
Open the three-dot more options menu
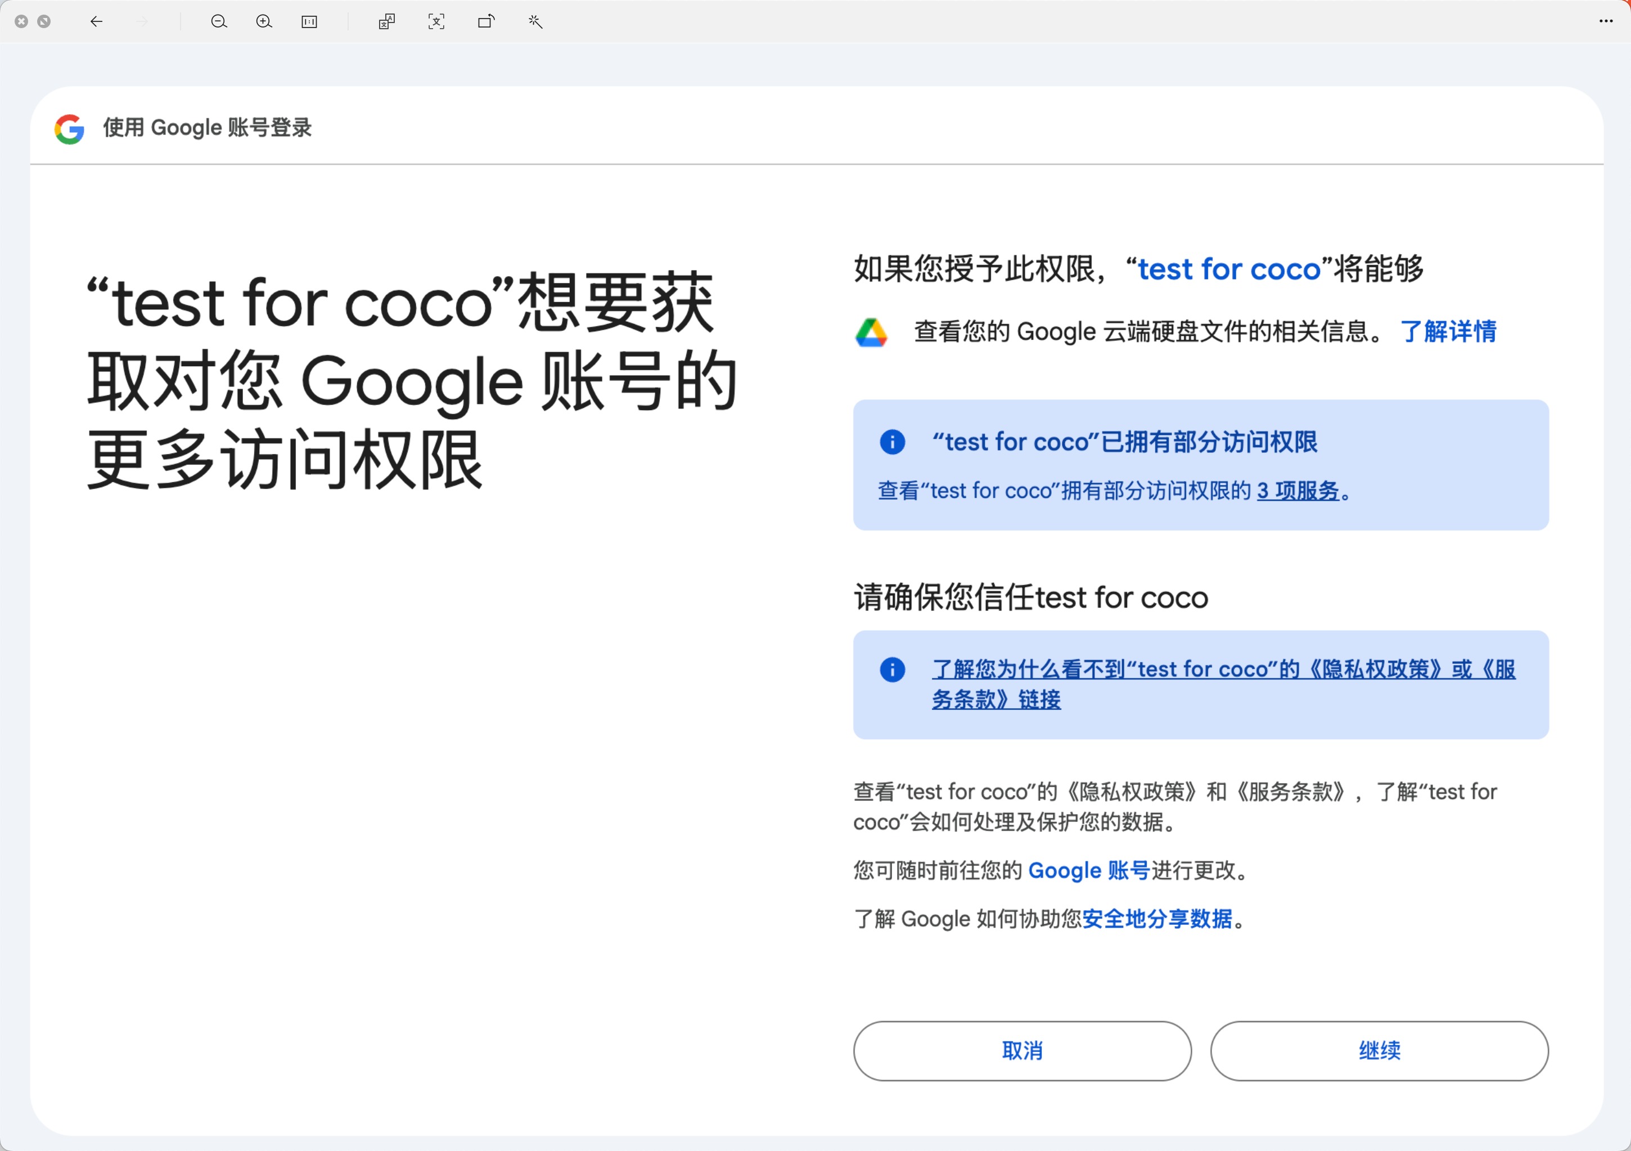click(x=1606, y=21)
